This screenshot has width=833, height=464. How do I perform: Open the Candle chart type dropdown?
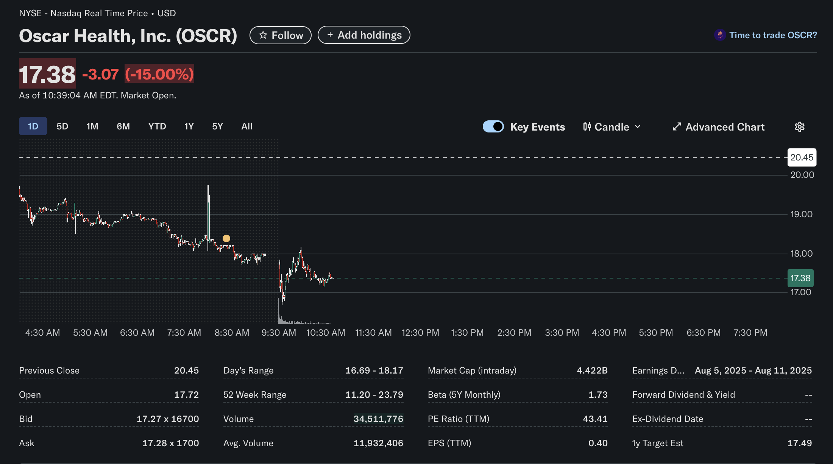(611, 127)
